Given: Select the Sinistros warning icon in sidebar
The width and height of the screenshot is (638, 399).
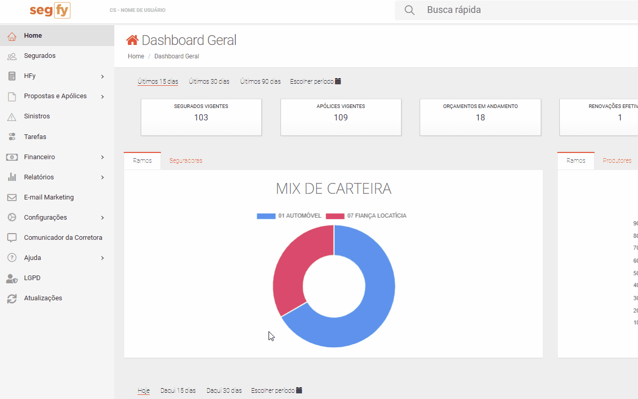Looking at the screenshot, I should pos(11,116).
